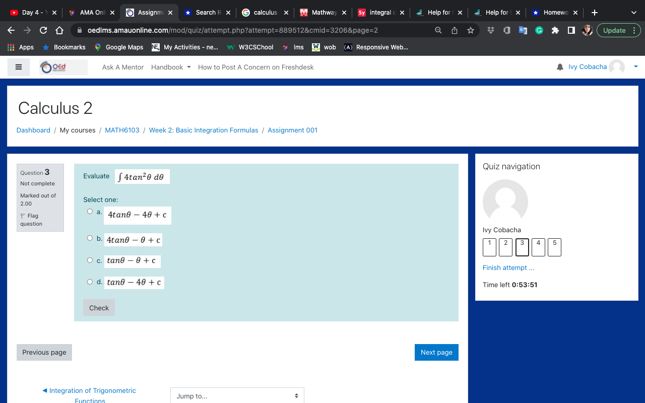Go to the Previous page
Viewport: 645px width, 403px height.
click(x=44, y=352)
